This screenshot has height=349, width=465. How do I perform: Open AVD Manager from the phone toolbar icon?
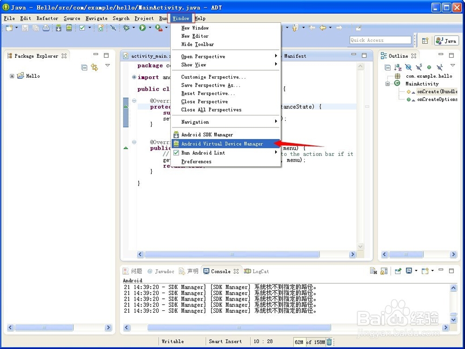(x=69, y=28)
